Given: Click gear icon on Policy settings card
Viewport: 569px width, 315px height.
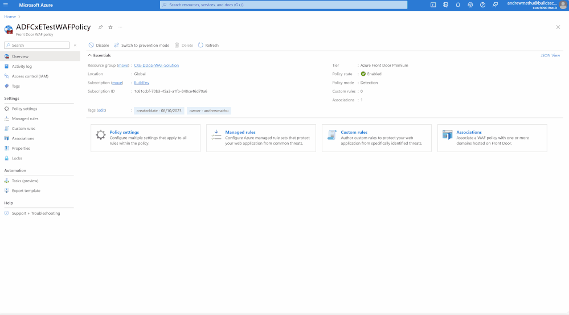Looking at the screenshot, I should point(100,134).
